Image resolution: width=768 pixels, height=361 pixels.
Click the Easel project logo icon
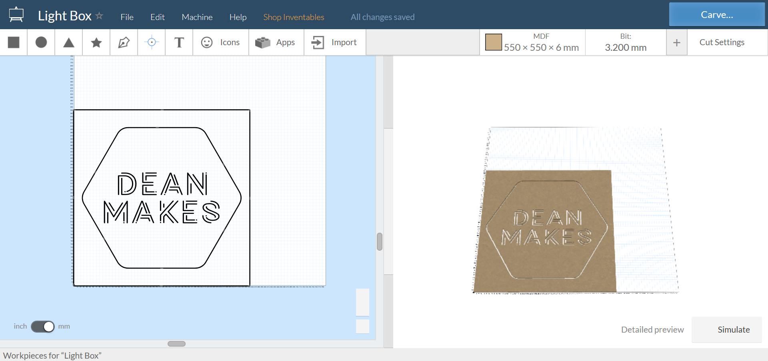pyautogui.click(x=16, y=14)
